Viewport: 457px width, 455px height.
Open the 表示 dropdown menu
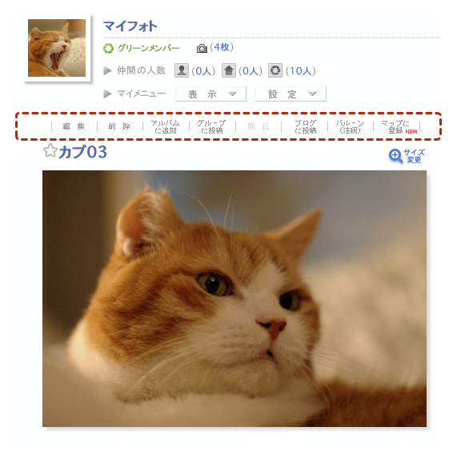click(210, 94)
